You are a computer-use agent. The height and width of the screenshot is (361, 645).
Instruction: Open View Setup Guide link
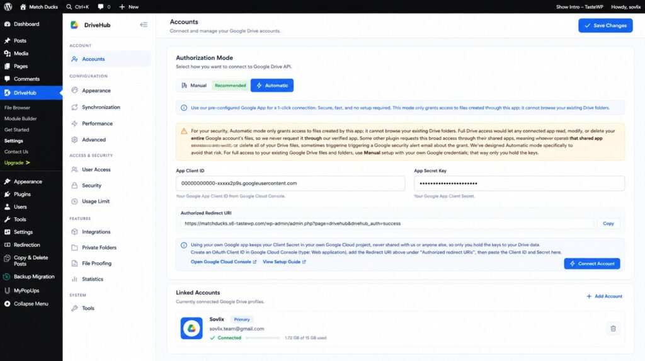point(284,262)
